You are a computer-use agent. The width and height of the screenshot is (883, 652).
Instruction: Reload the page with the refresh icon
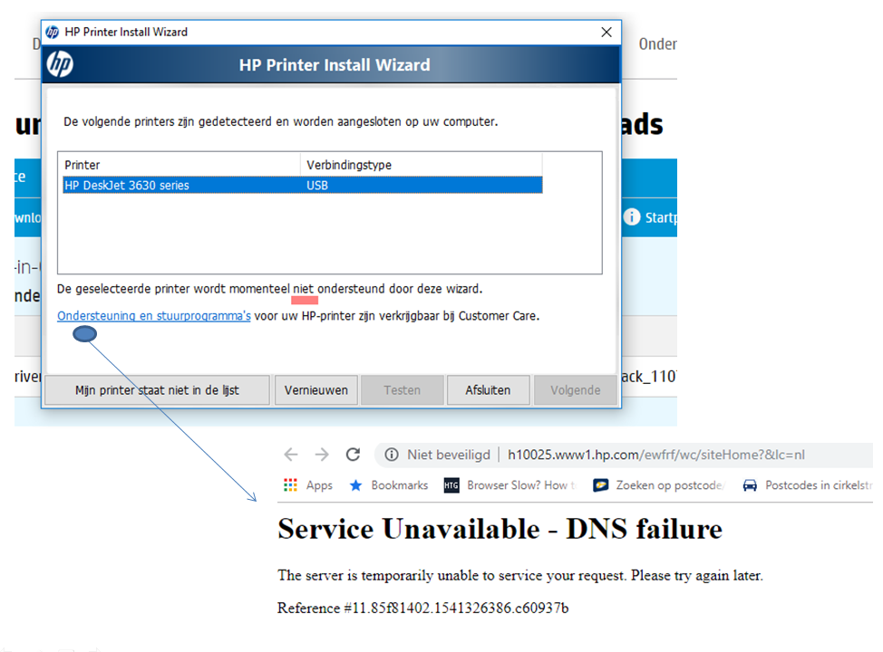(353, 455)
